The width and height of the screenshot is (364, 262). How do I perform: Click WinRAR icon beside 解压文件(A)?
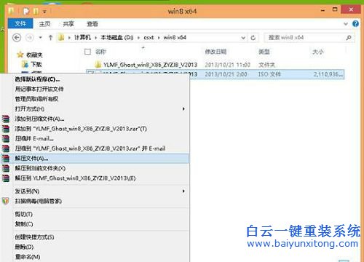(6, 159)
